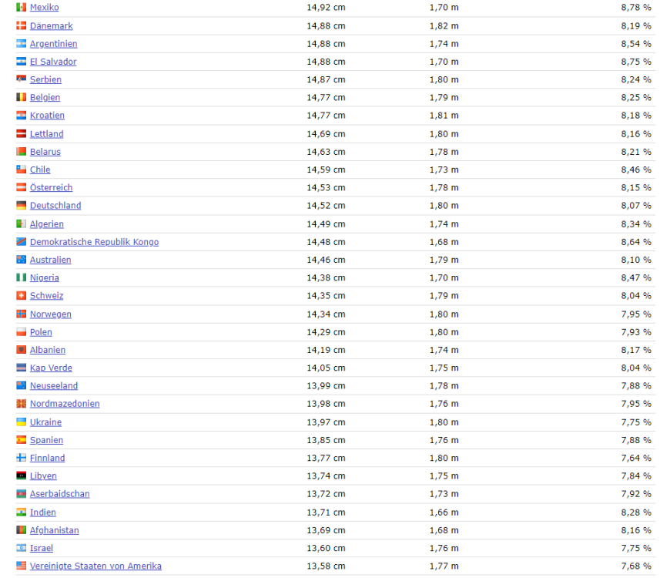
Task: Open the Aserbaidschan link
Action: [59, 494]
